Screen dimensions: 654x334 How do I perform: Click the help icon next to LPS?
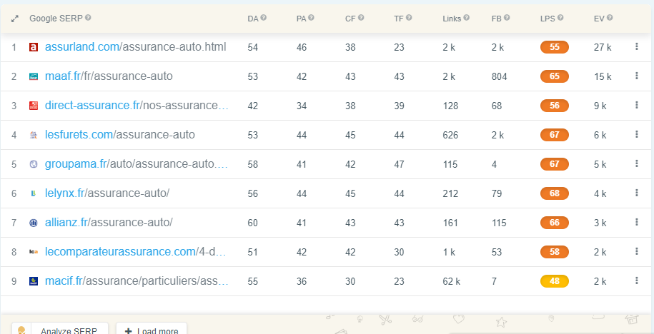[x=560, y=18]
